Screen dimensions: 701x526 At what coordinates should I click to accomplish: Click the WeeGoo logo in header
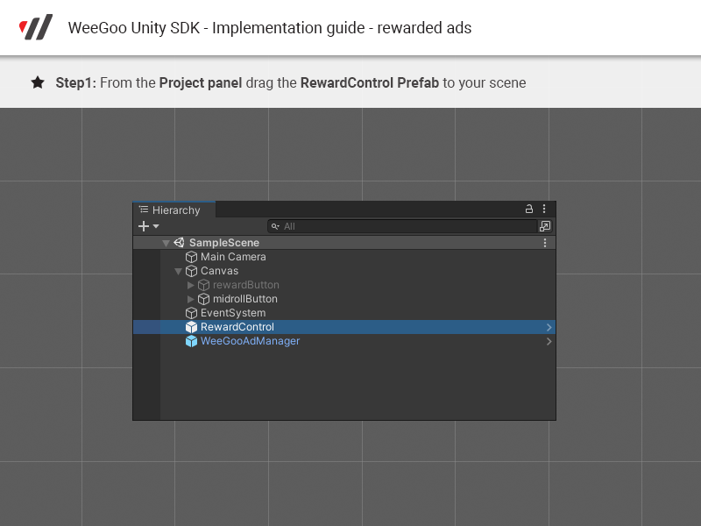tap(36, 27)
